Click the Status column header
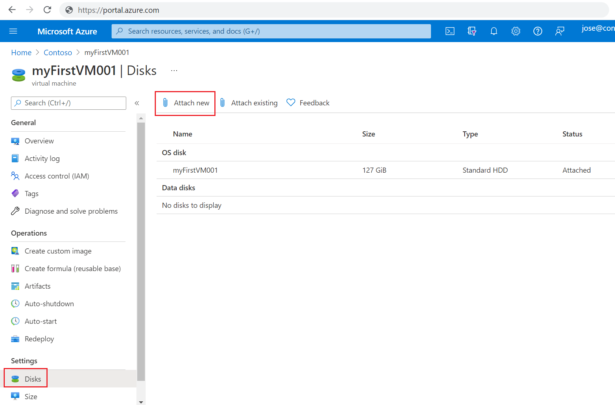The height and width of the screenshot is (405, 615). click(572, 134)
